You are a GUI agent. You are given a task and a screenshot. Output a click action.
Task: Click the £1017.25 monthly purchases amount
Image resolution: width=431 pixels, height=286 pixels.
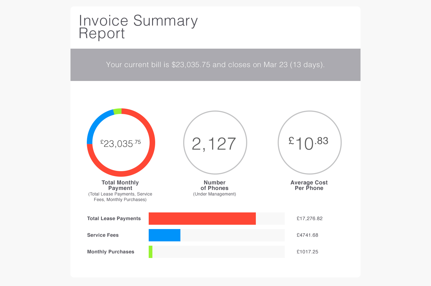(x=307, y=252)
